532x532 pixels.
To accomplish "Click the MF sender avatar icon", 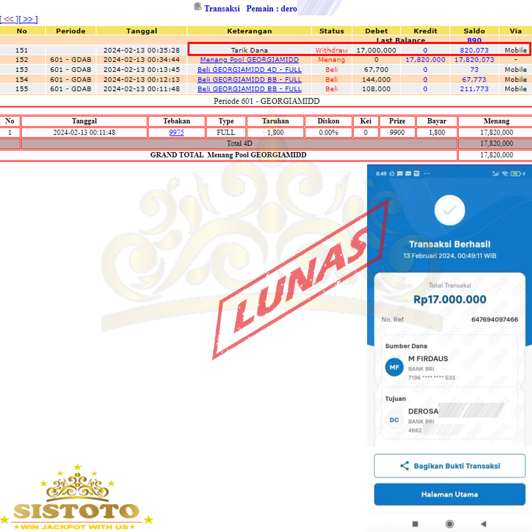I will pos(394,367).
